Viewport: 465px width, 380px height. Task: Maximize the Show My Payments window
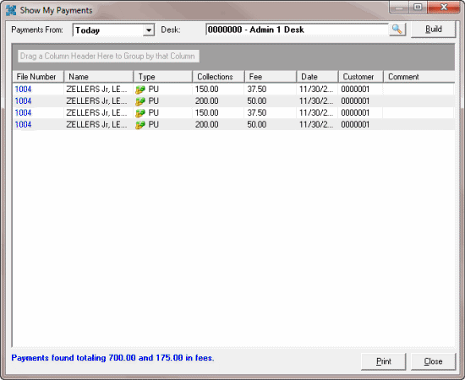coord(418,8)
